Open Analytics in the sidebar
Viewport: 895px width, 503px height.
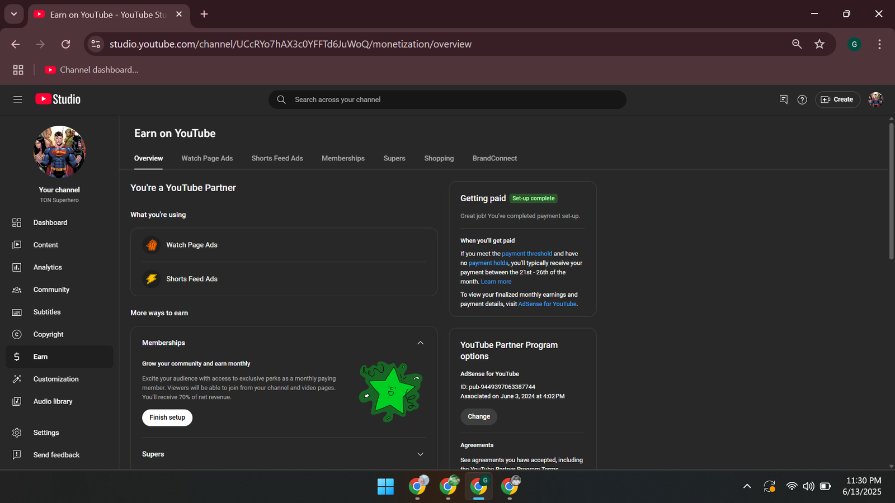point(59,267)
